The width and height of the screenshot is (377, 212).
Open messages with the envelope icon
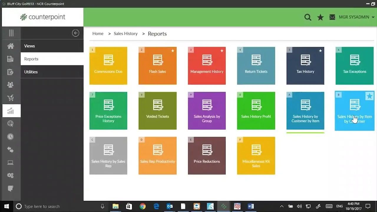click(x=332, y=17)
